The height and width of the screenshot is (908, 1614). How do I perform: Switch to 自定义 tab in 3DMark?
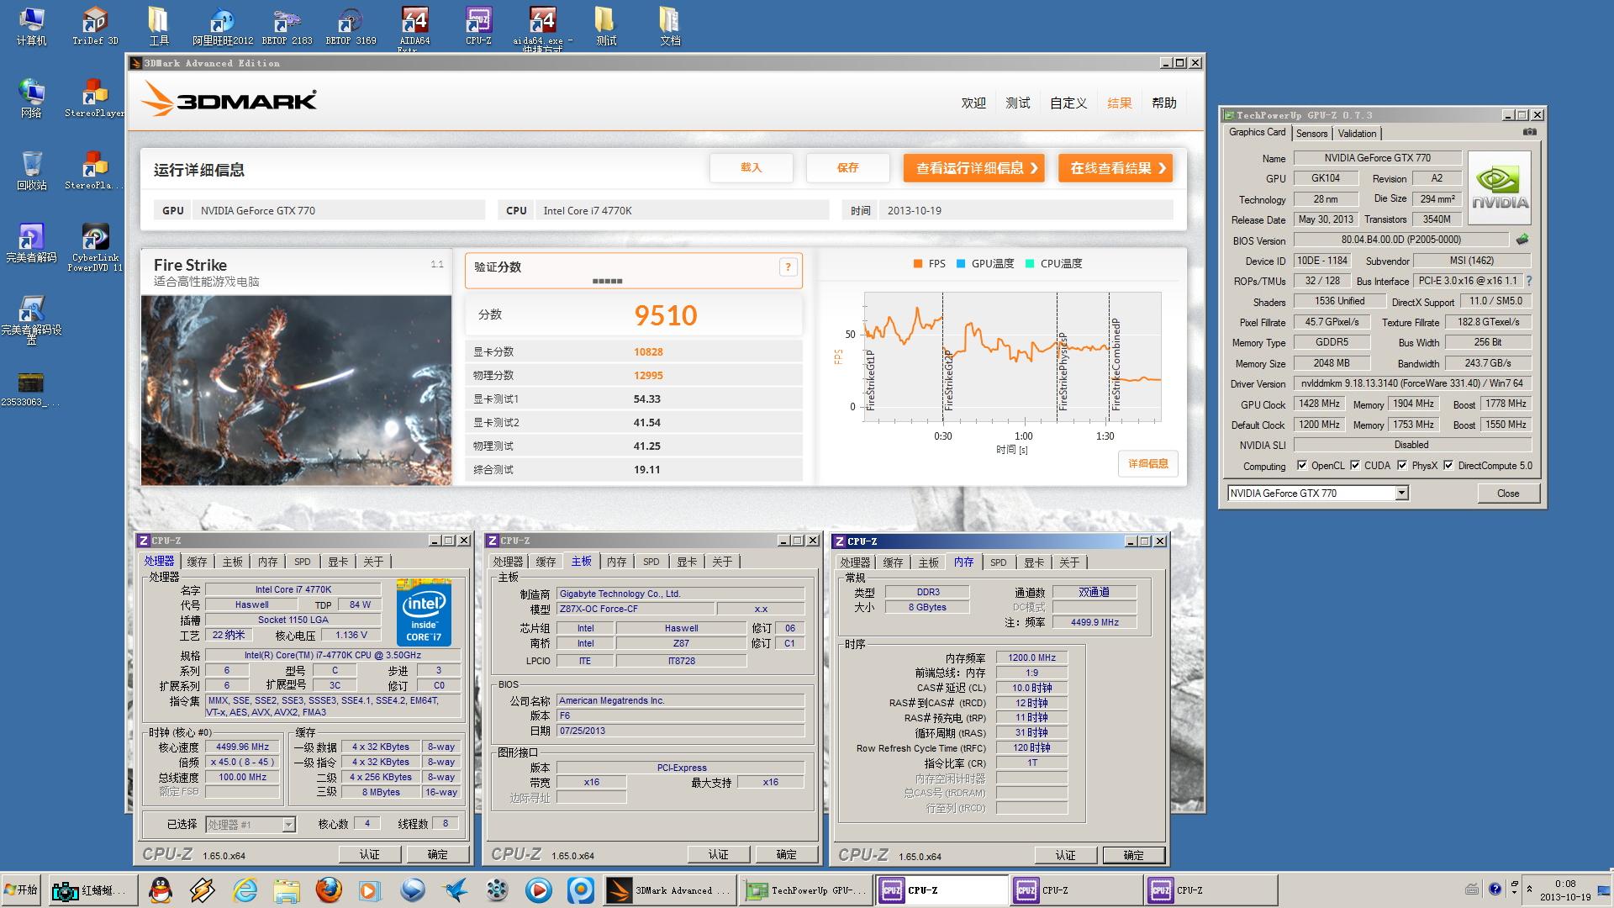click(x=1068, y=103)
